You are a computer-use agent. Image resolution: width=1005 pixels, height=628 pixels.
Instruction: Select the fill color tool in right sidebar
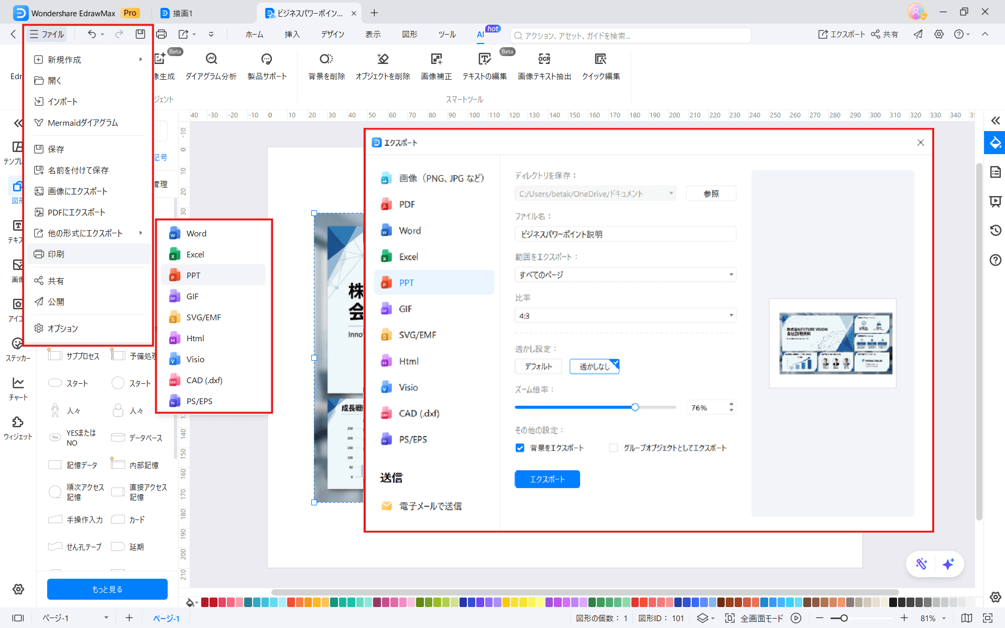pyautogui.click(x=994, y=143)
